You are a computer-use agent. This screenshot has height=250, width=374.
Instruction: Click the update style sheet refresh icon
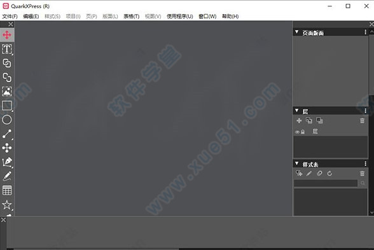click(329, 174)
